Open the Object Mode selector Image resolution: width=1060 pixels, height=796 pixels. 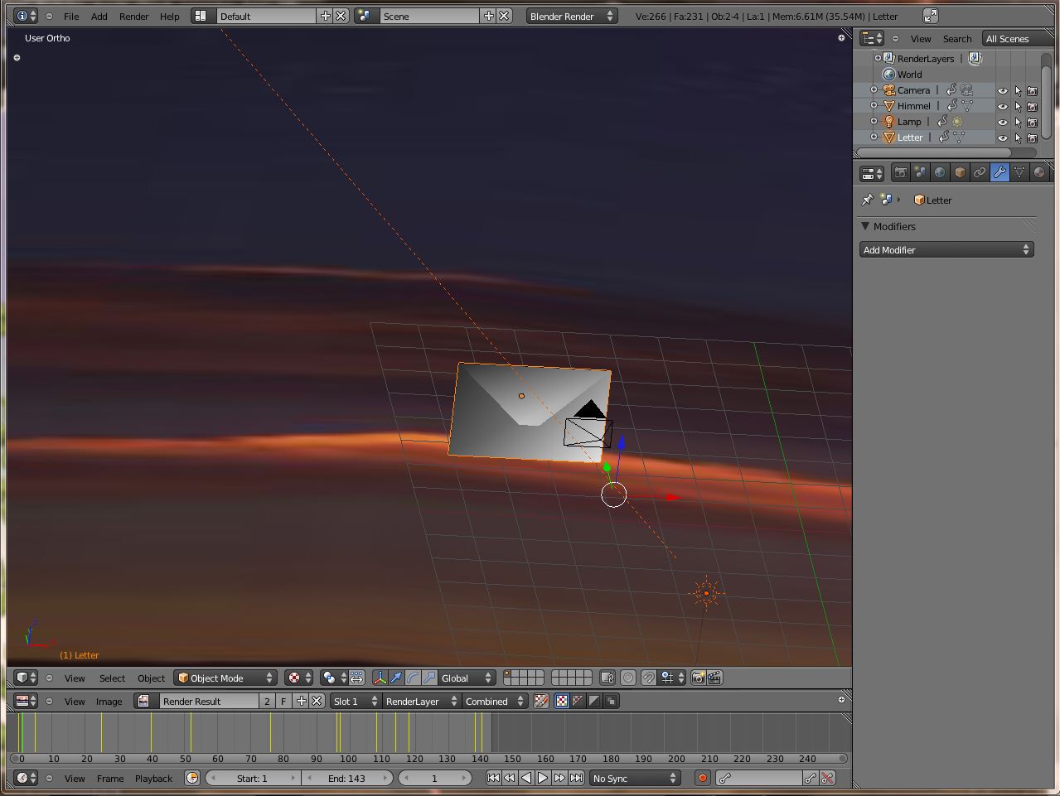tap(225, 678)
